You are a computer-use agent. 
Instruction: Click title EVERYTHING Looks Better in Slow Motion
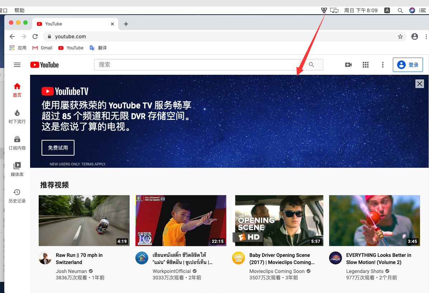click(x=379, y=259)
